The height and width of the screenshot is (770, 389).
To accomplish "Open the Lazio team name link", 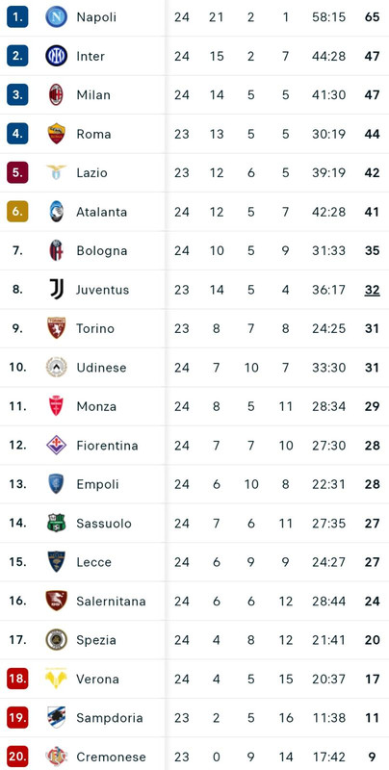I will click(x=91, y=173).
